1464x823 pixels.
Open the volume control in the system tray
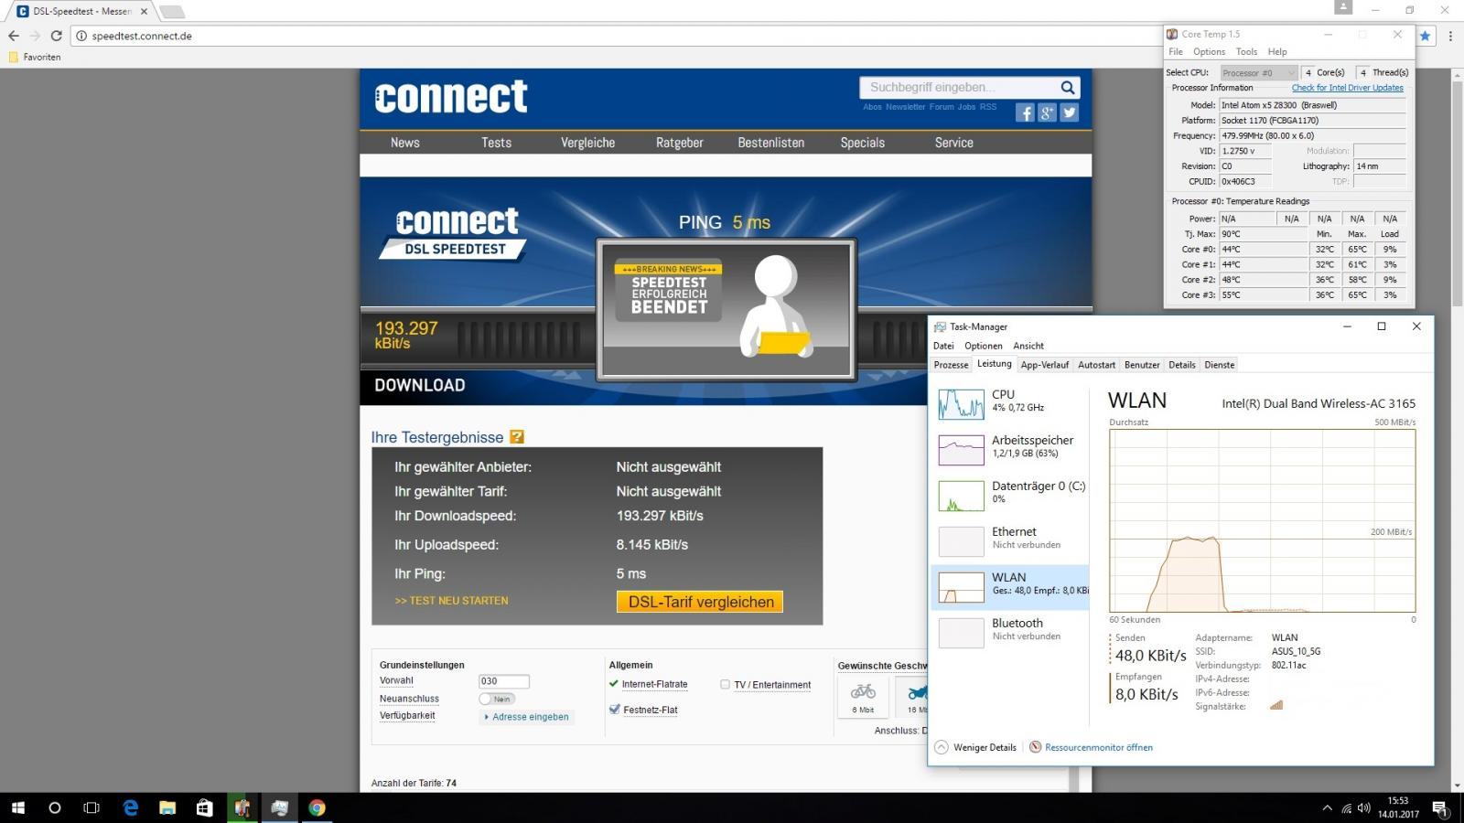tap(1364, 808)
